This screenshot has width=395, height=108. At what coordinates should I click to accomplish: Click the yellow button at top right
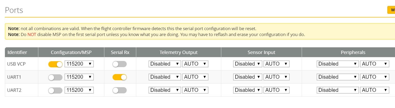click(391, 10)
